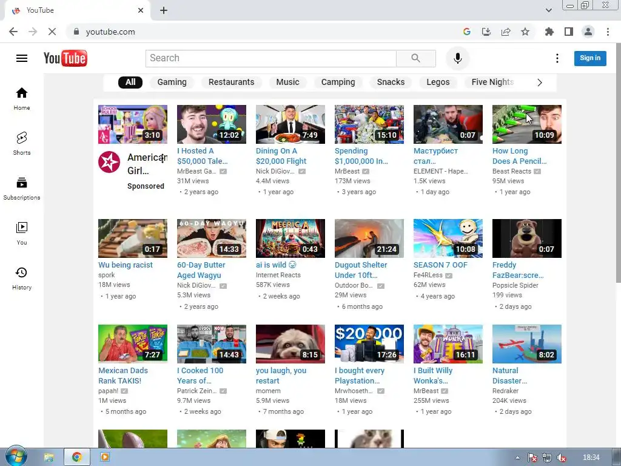The height and width of the screenshot is (466, 621).
Task: Show hidden system tray icons arrow
Action: (x=517, y=458)
